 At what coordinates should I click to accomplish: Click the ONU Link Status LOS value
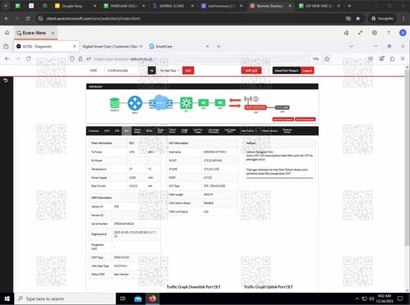coord(206,212)
